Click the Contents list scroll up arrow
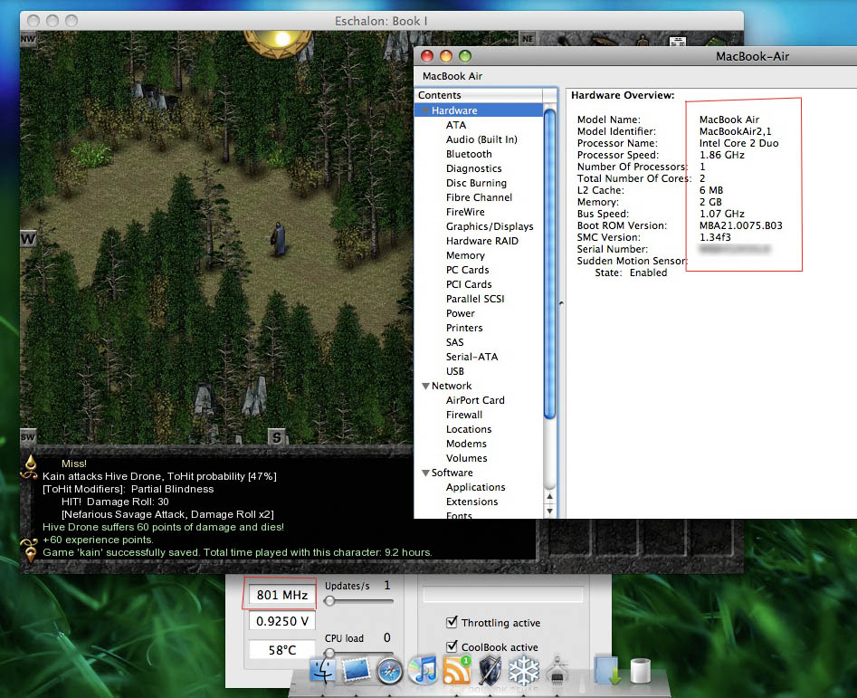Image resolution: width=857 pixels, height=698 pixels. point(550,496)
